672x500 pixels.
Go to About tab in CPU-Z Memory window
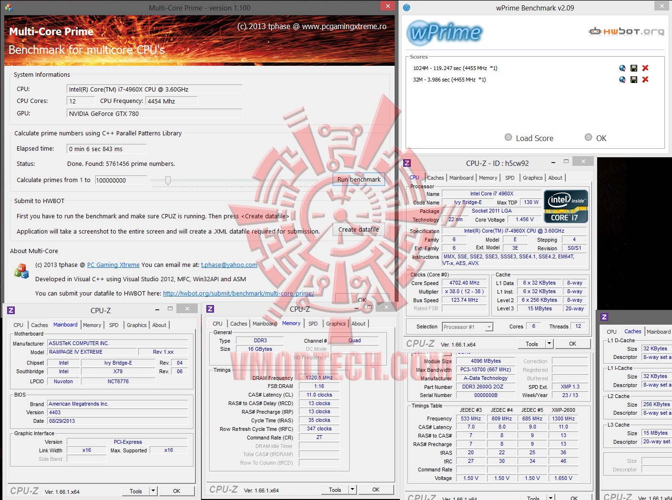(358, 324)
